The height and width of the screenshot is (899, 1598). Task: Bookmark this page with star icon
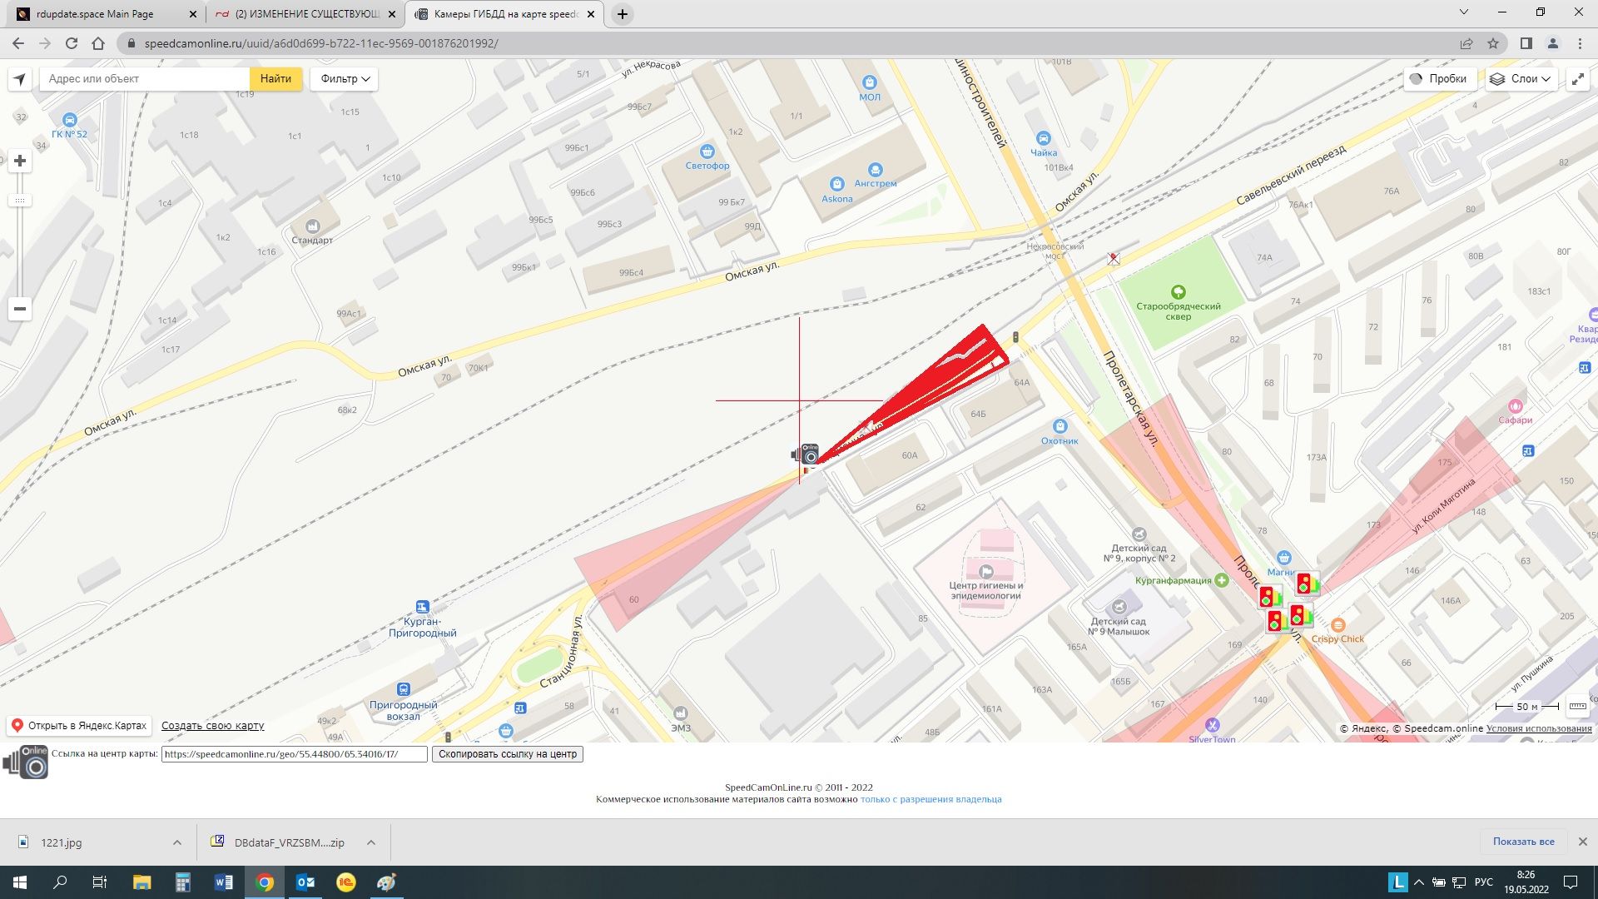(1493, 43)
